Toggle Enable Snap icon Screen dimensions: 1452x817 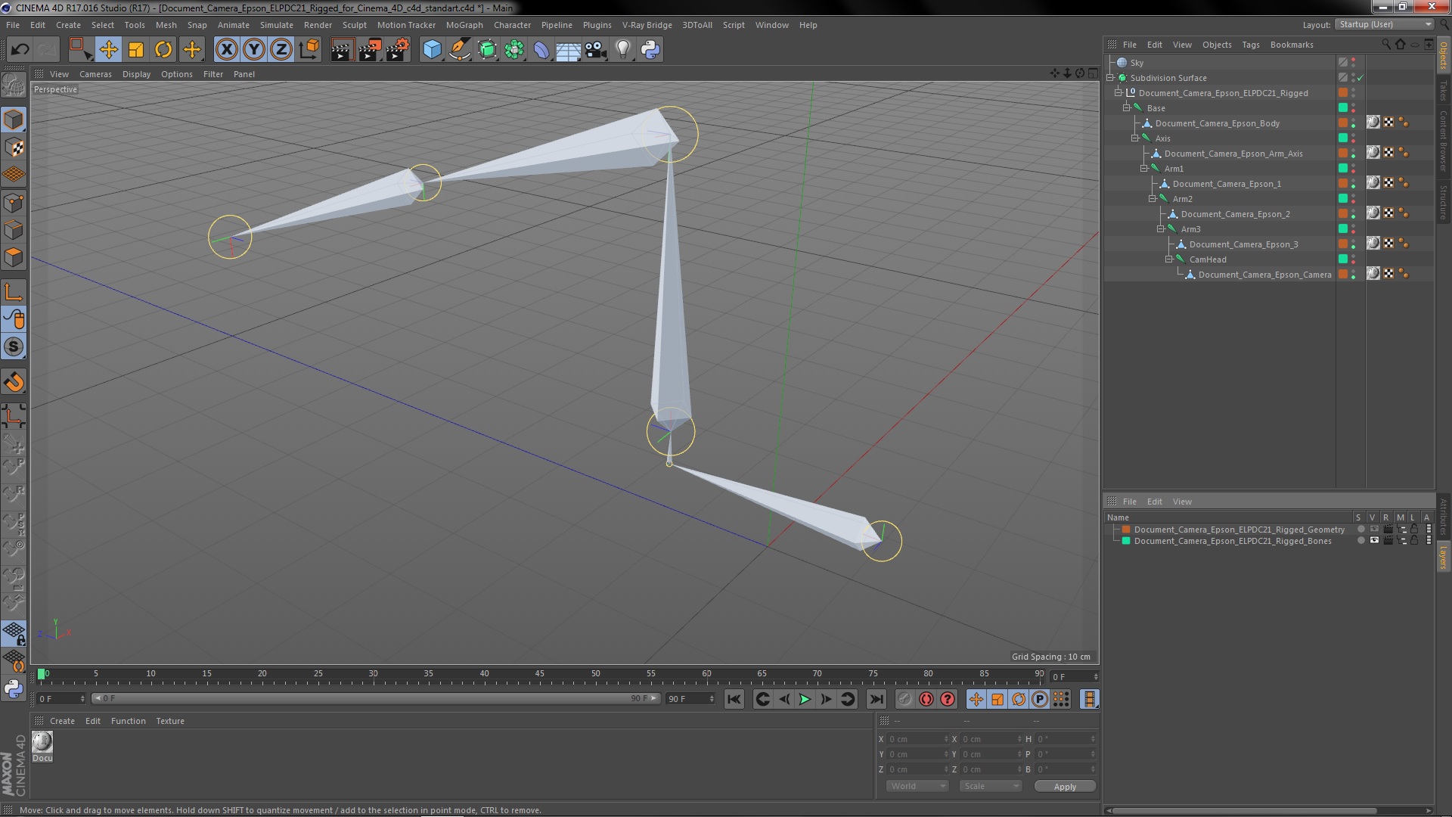point(14,347)
